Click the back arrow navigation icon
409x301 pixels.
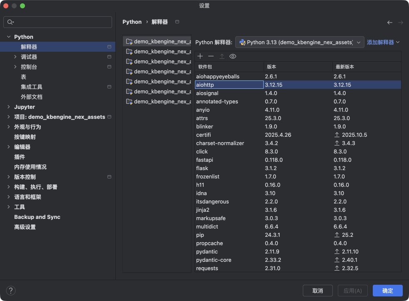[390, 23]
